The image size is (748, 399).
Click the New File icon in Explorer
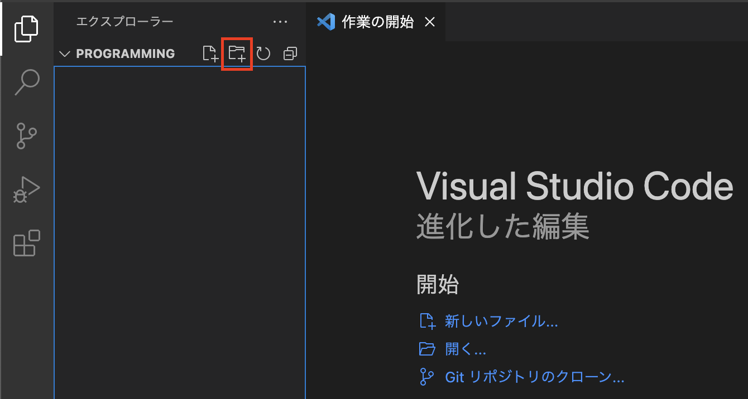pyautogui.click(x=210, y=53)
